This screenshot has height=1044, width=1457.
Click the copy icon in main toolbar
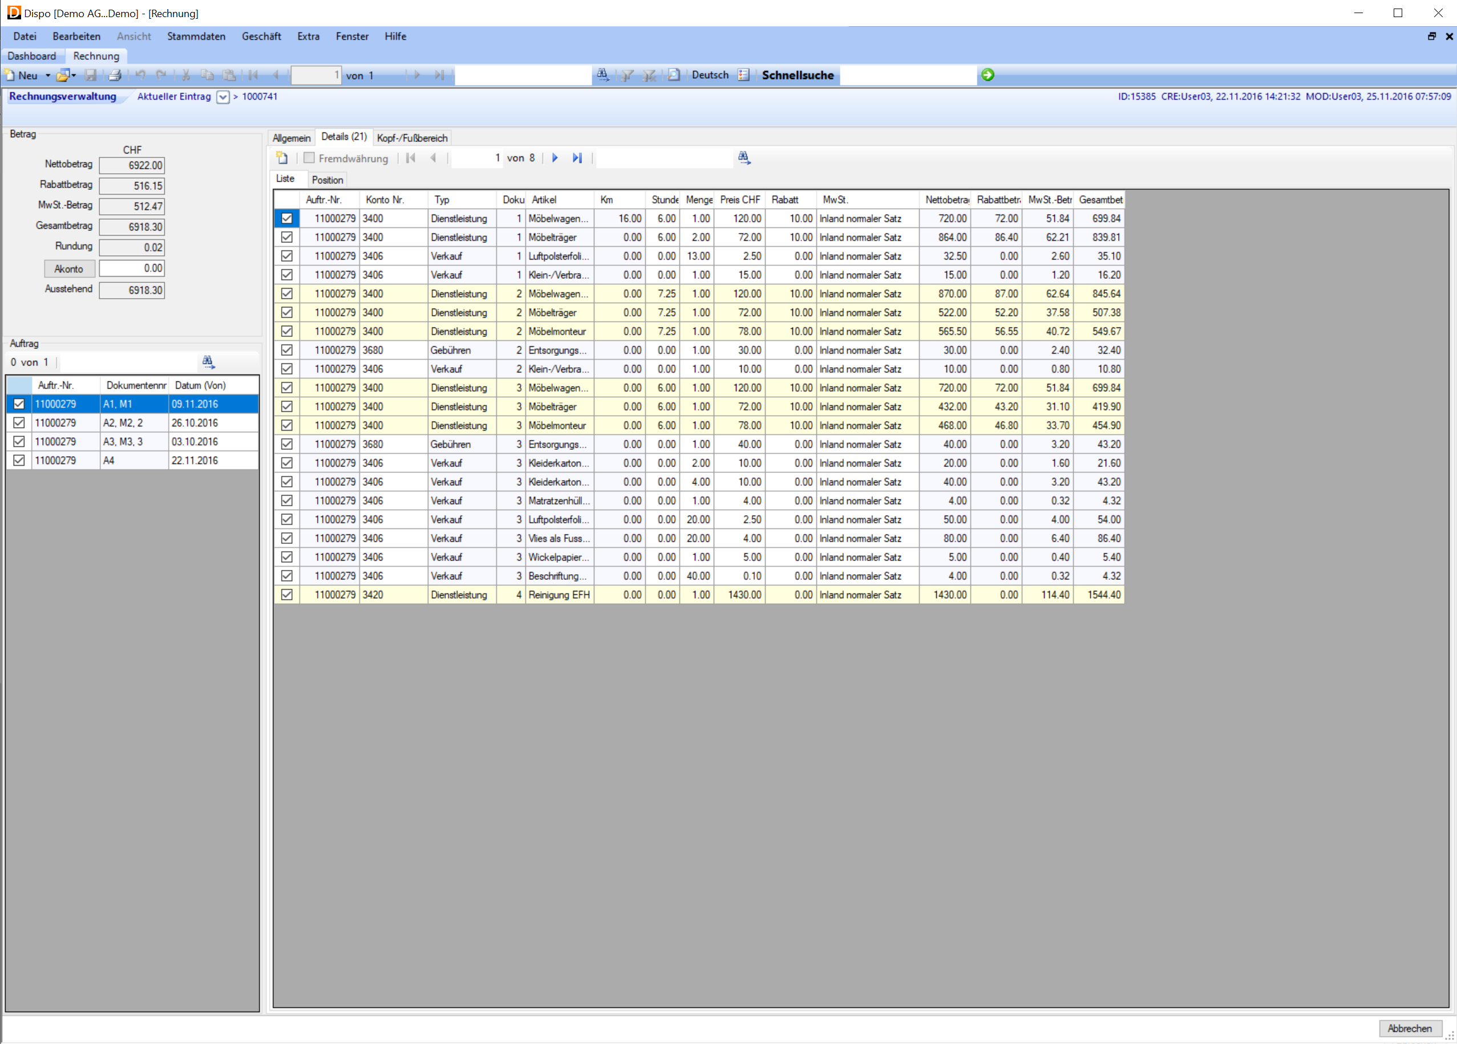click(208, 75)
